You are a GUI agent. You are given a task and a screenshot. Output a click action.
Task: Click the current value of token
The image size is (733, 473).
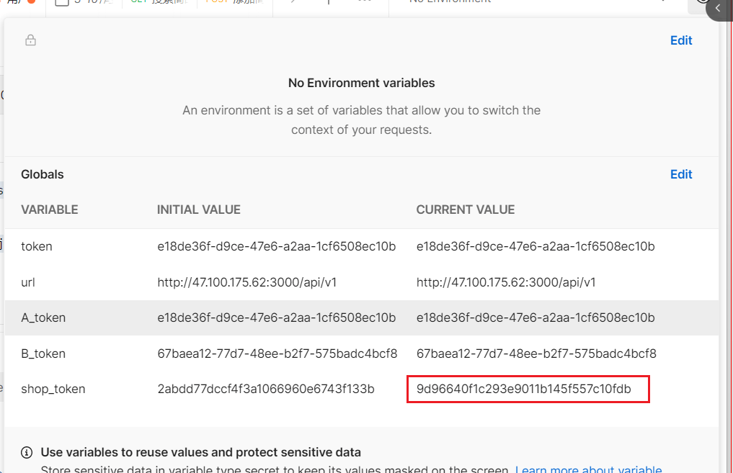coord(535,246)
